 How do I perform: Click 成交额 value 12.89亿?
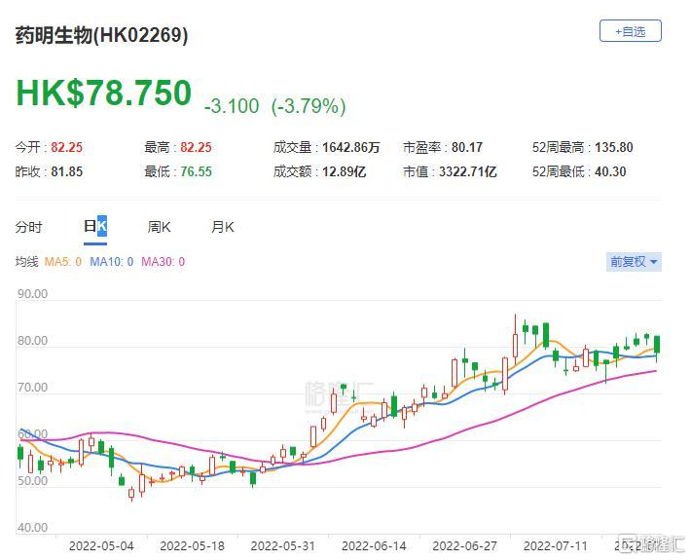point(344,171)
